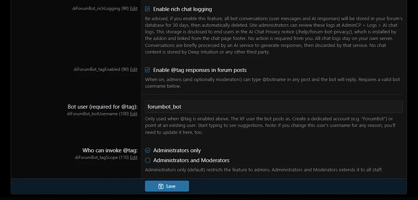This screenshot has width=418, height=200.
Task: Focus the Bot user username field
Action: tap(274, 107)
